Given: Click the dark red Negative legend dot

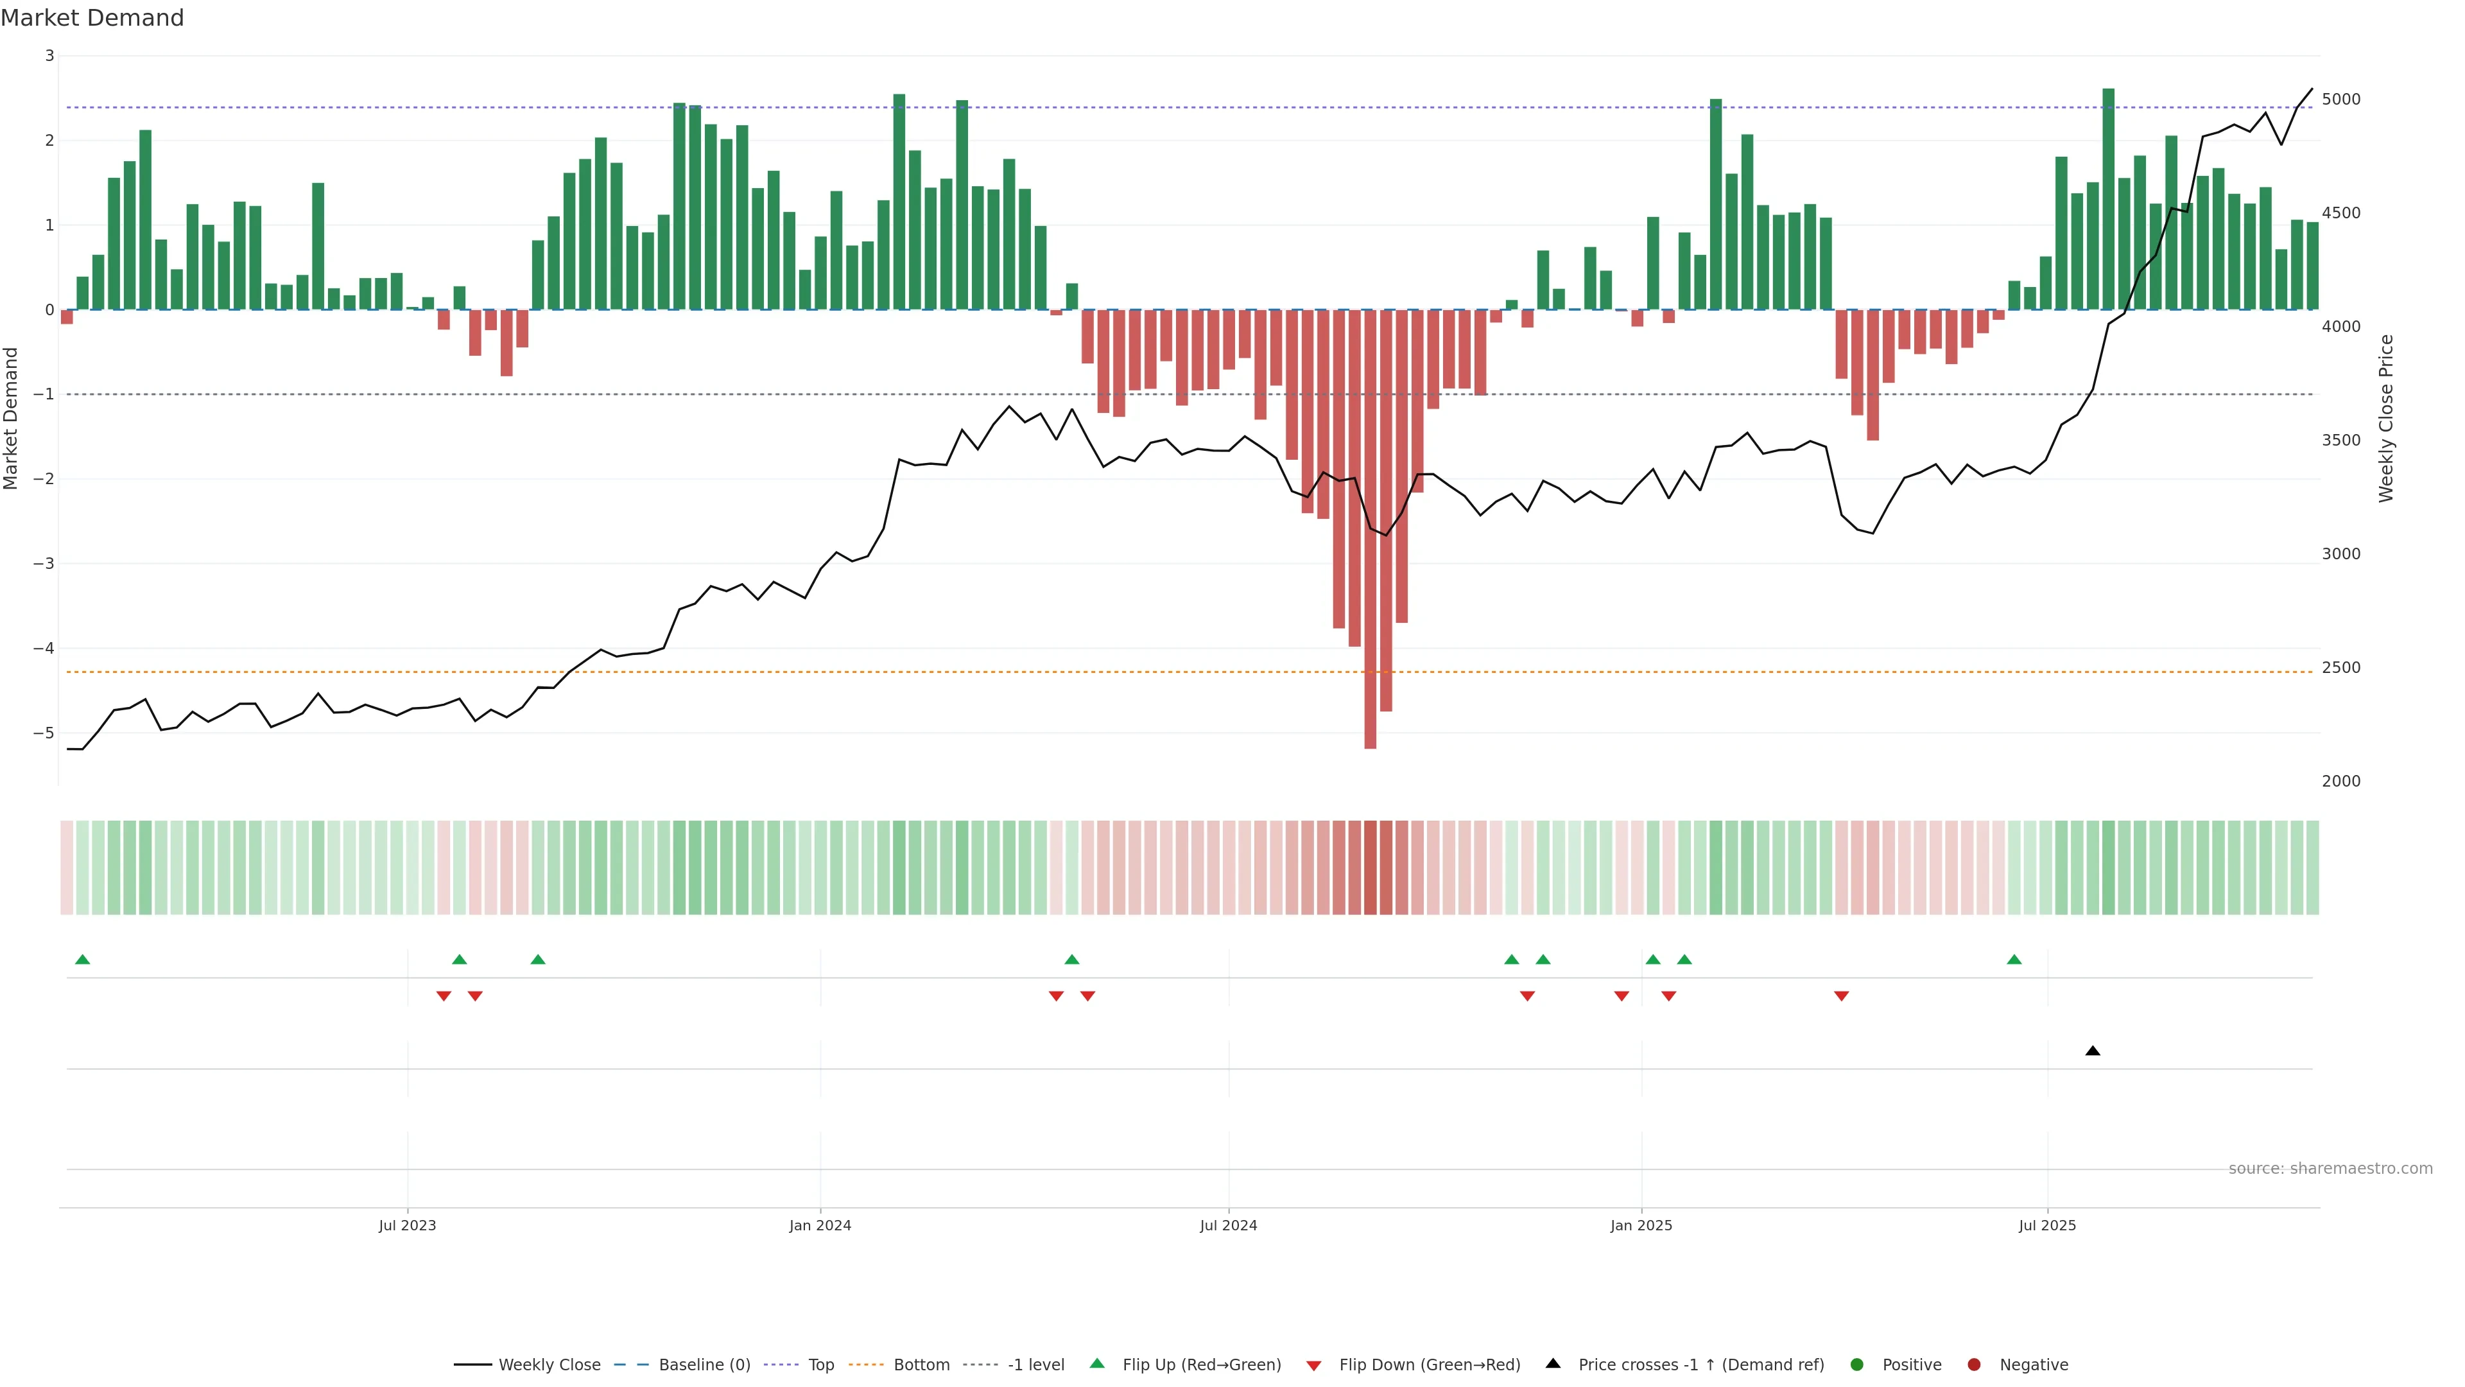Looking at the screenshot, I should 1974,1365.
